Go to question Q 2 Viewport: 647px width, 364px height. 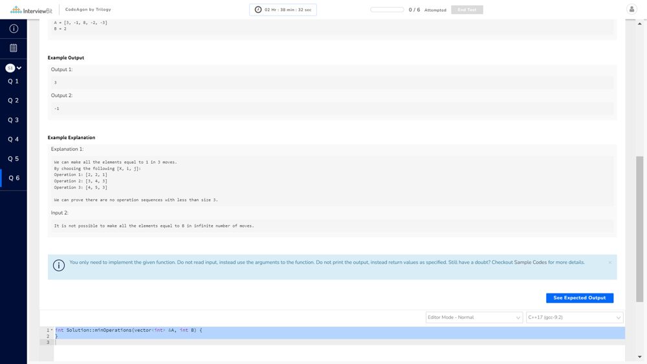point(13,101)
